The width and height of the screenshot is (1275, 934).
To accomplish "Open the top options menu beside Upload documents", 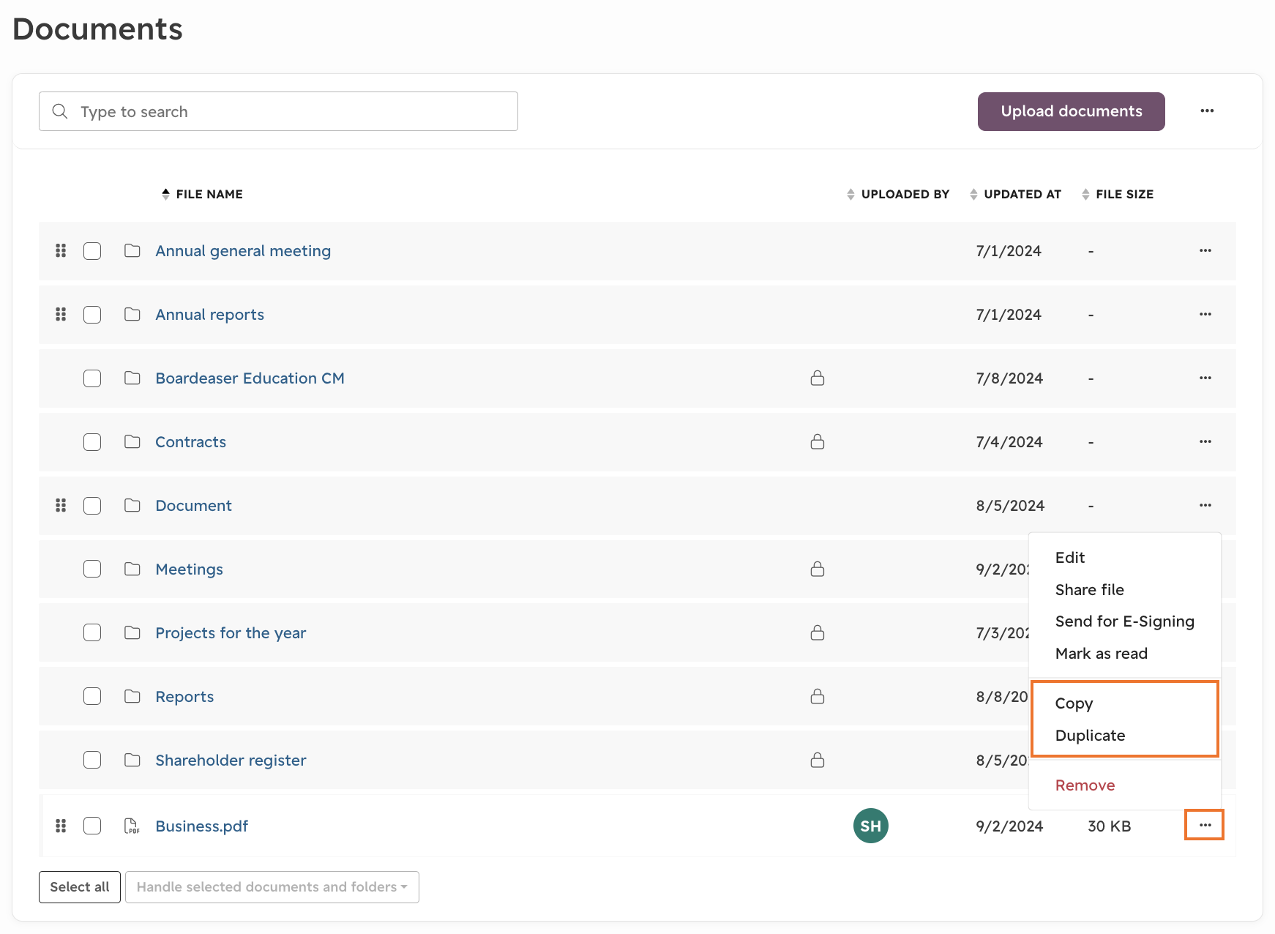I will (1207, 111).
